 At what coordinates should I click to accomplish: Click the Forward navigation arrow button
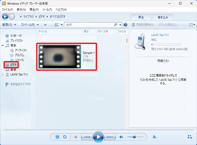point(12,17)
